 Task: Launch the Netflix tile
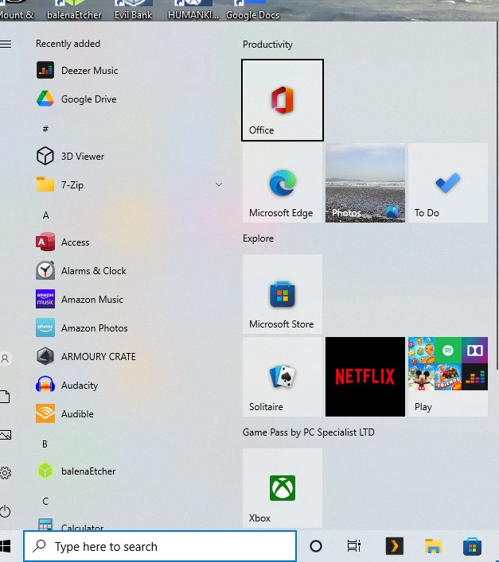(365, 377)
